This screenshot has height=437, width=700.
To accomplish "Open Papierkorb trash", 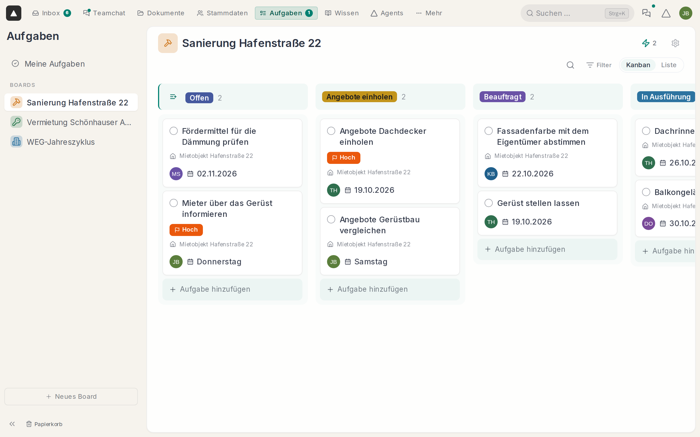I will pos(44,424).
